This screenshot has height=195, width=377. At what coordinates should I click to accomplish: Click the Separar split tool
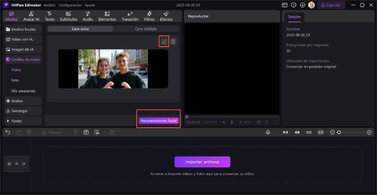[x=52, y=132]
